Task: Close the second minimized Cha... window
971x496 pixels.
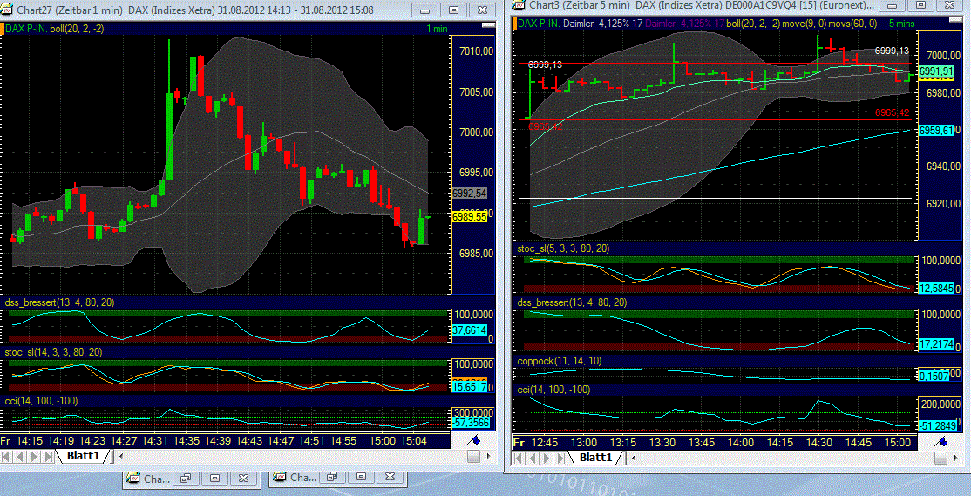Action: coord(390,479)
